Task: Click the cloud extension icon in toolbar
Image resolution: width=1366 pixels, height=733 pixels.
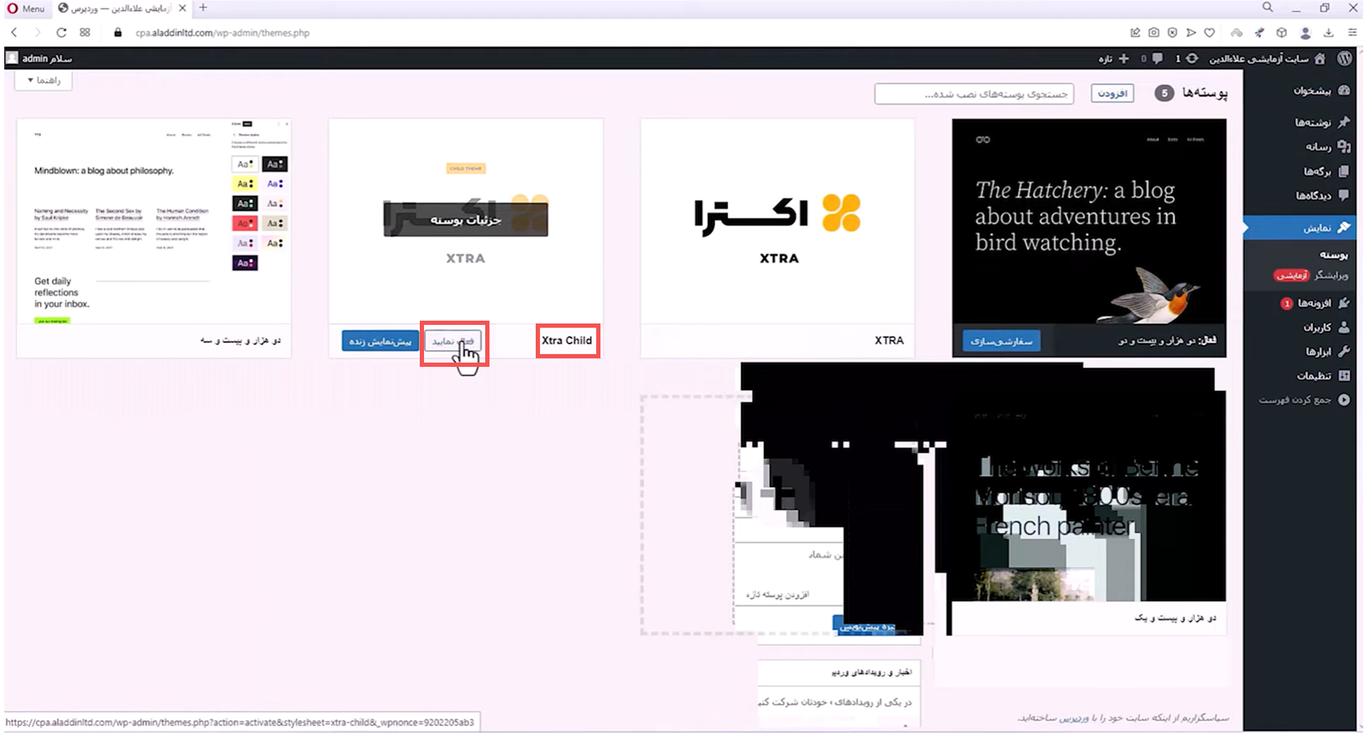Action: (1237, 33)
